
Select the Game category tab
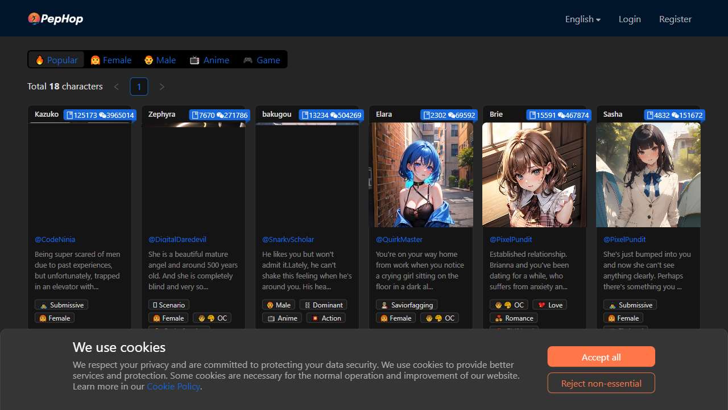[262, 60]
